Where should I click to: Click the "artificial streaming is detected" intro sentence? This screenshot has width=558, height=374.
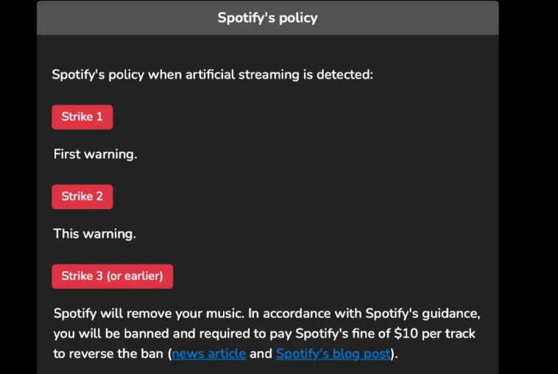tap(213, 75)
